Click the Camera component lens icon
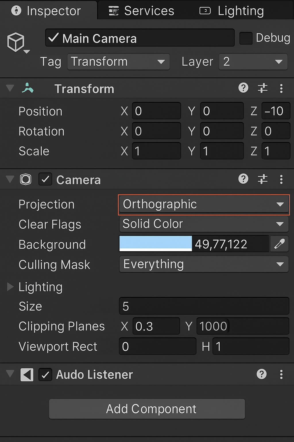The height and width of the screenshot is (442, 294). pos(26,179)
